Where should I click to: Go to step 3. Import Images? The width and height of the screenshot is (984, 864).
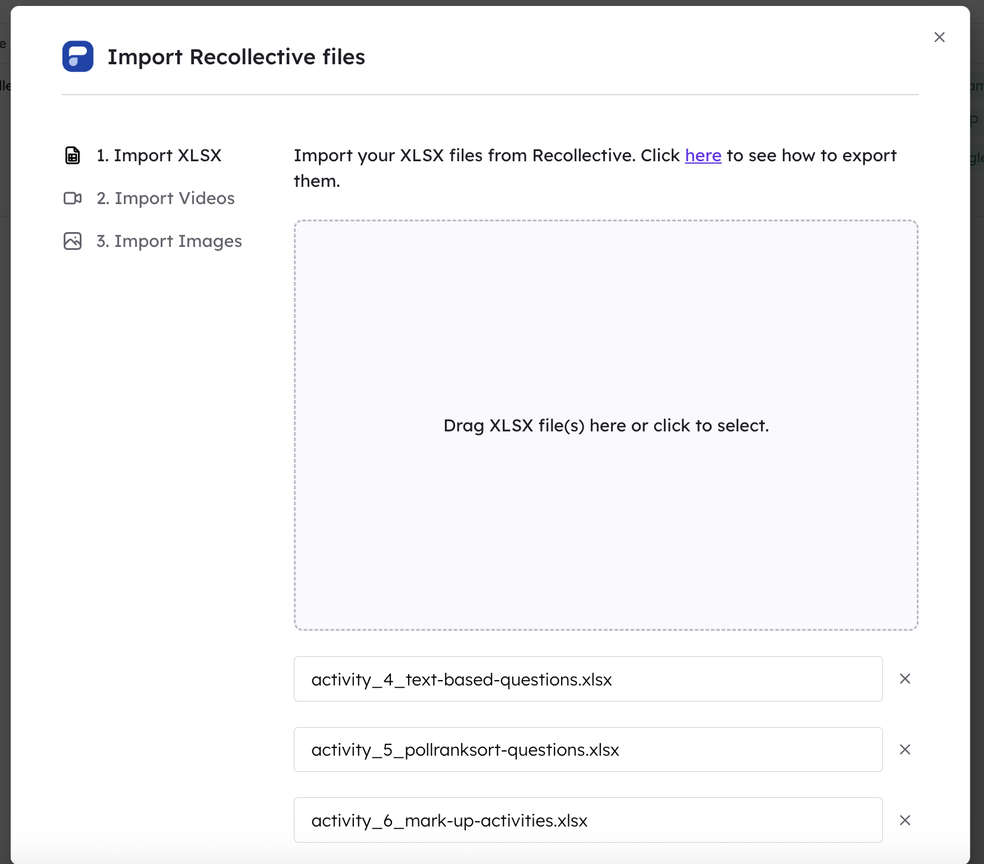coord(169,241)
